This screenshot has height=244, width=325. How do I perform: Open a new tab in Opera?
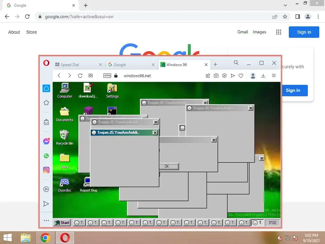pyautogui.click(x=216, y=64)
